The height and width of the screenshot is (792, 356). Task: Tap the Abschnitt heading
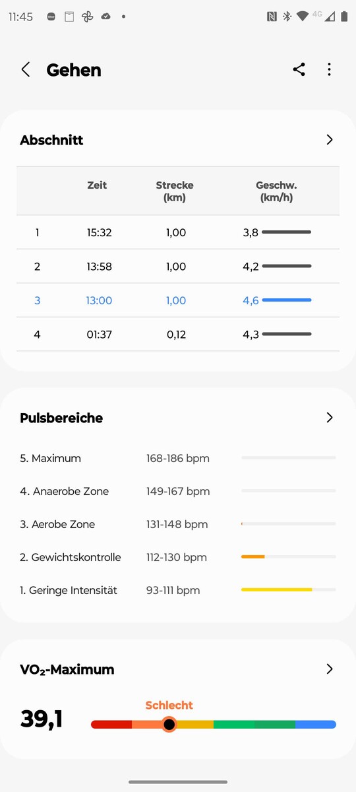[x=51, y=140]
